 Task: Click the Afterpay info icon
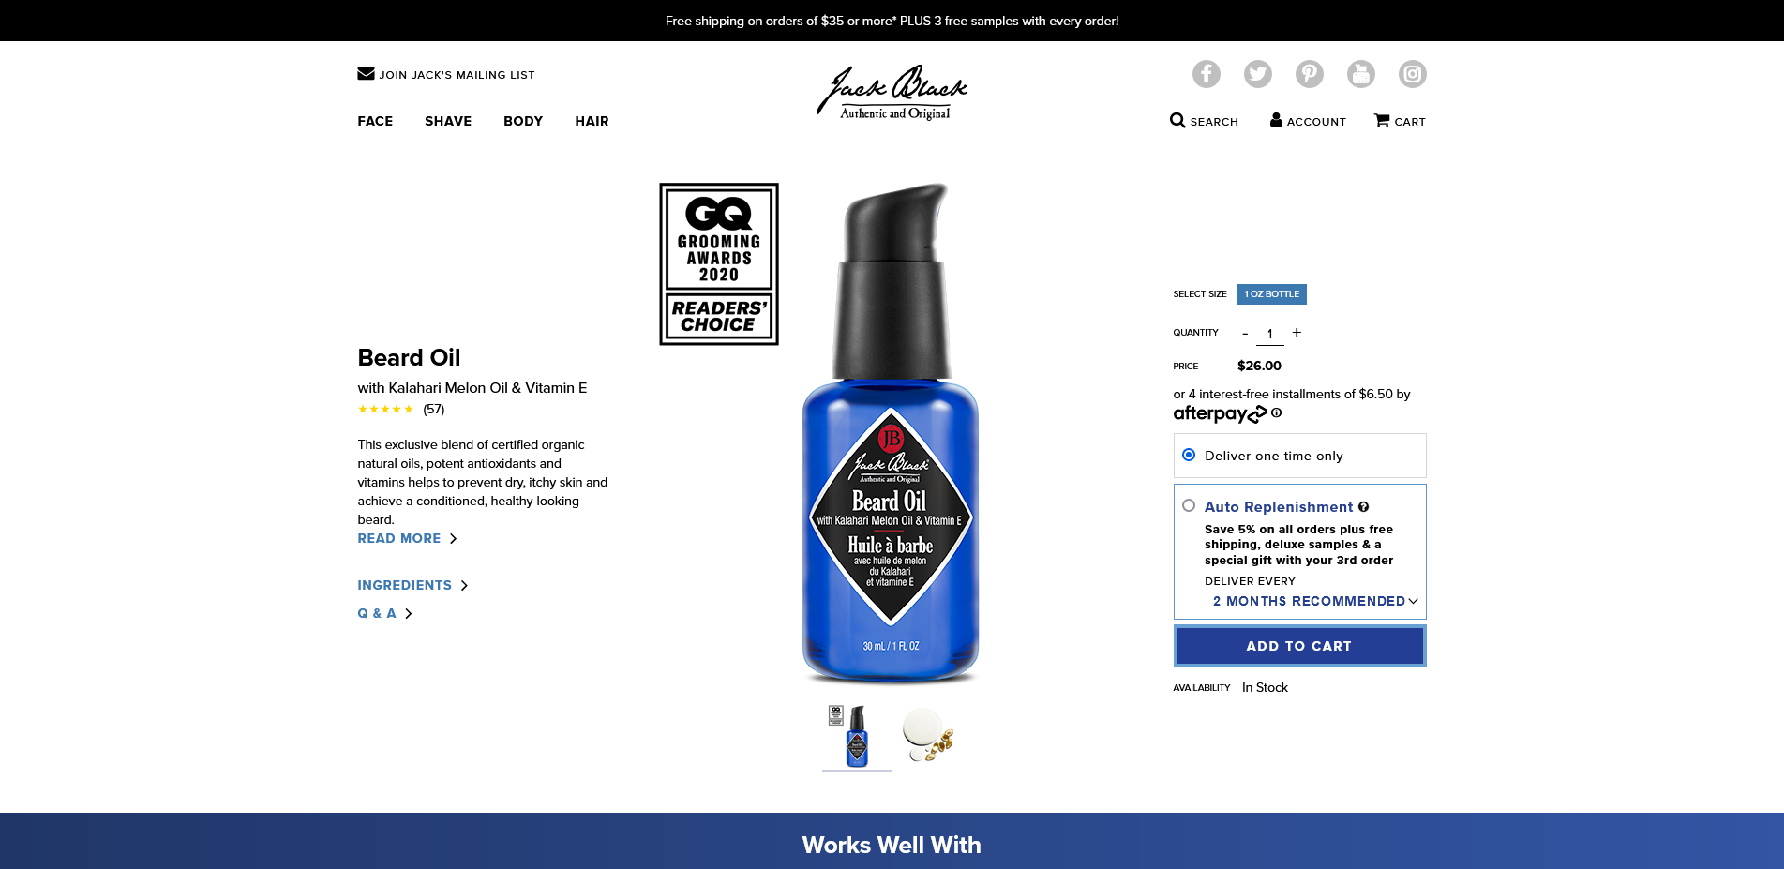click(1276, 412)
